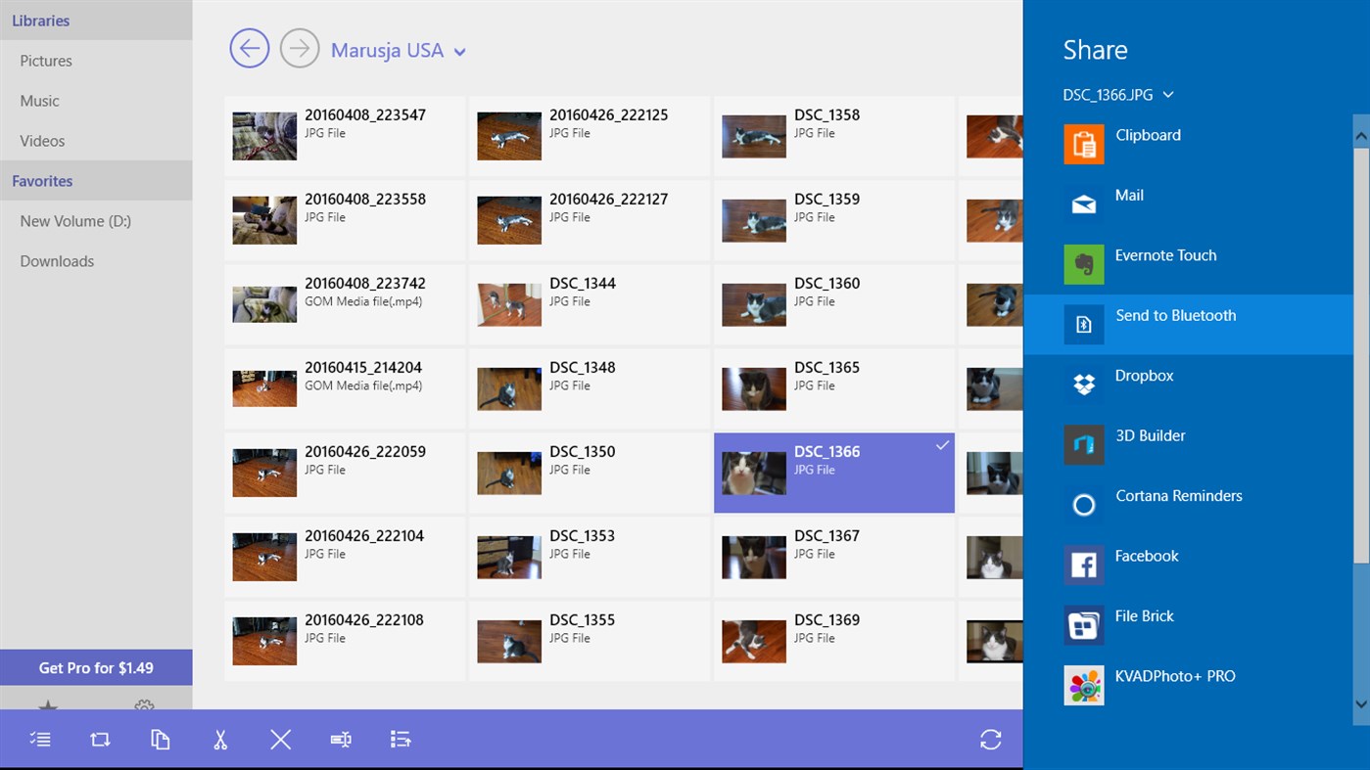Image resolution: width=1370 pixels, height=770 pixels.
Task: Open the app settings gear icon
Action: (143, 706)
